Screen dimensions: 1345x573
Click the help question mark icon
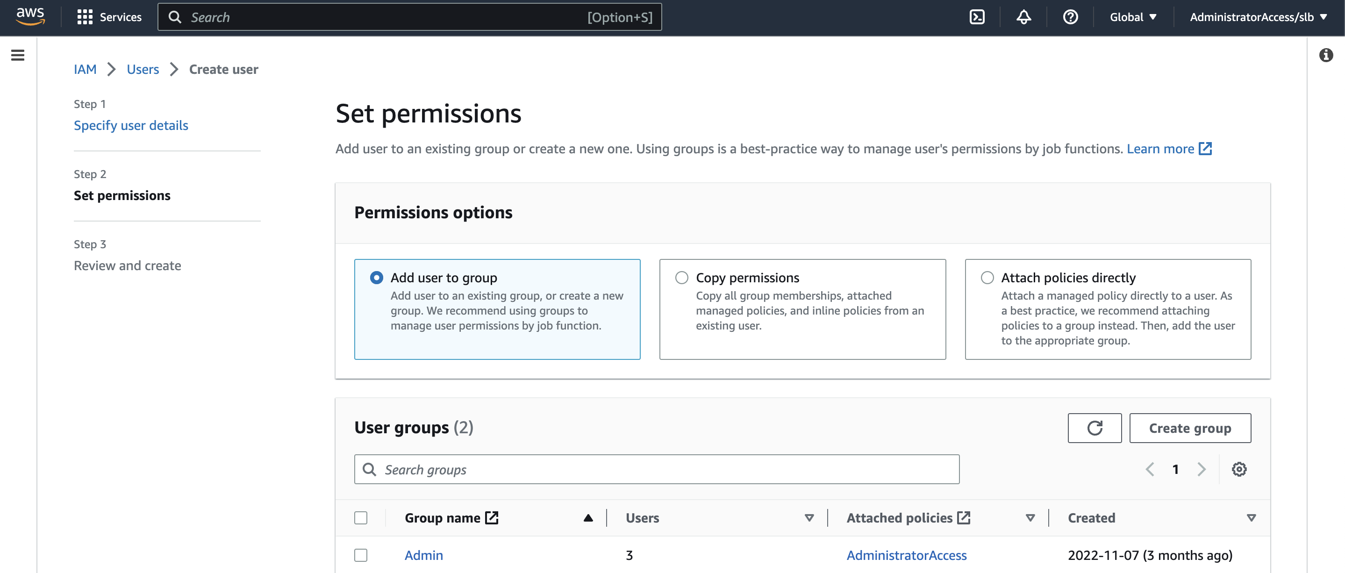coord(1070,17)
